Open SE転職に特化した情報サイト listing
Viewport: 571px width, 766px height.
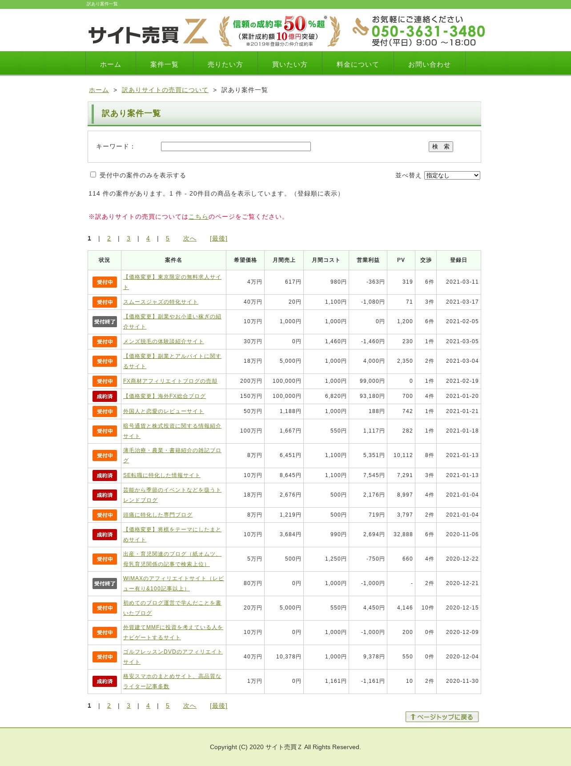pos(162,476)
